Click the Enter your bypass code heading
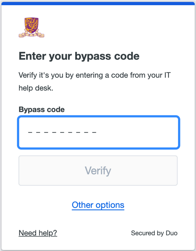Screen dimensions: 196x251 point(79,56)
